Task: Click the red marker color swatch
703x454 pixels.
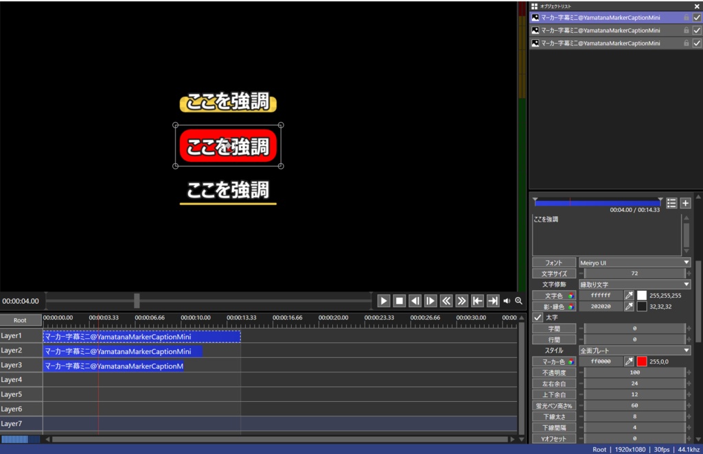Action: point(642,361)
